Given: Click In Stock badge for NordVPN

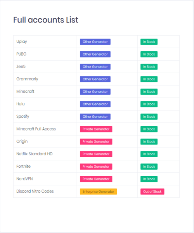Looking at the screenshot, I should point(149,179).
